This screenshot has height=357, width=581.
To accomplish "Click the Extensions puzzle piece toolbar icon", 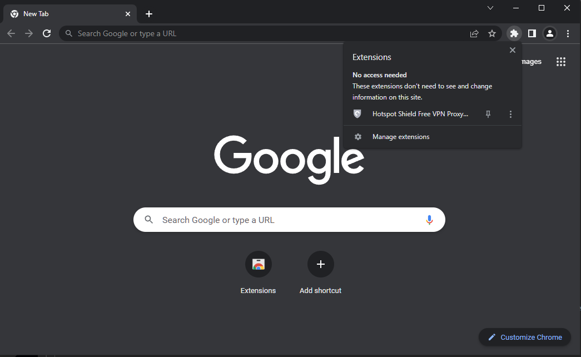I will [514, 33].
